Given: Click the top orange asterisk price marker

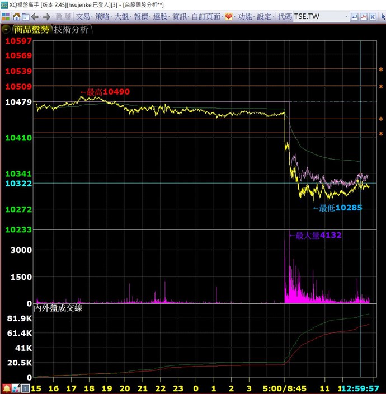Looking at the screenshot, I should (x=381, y=71).
